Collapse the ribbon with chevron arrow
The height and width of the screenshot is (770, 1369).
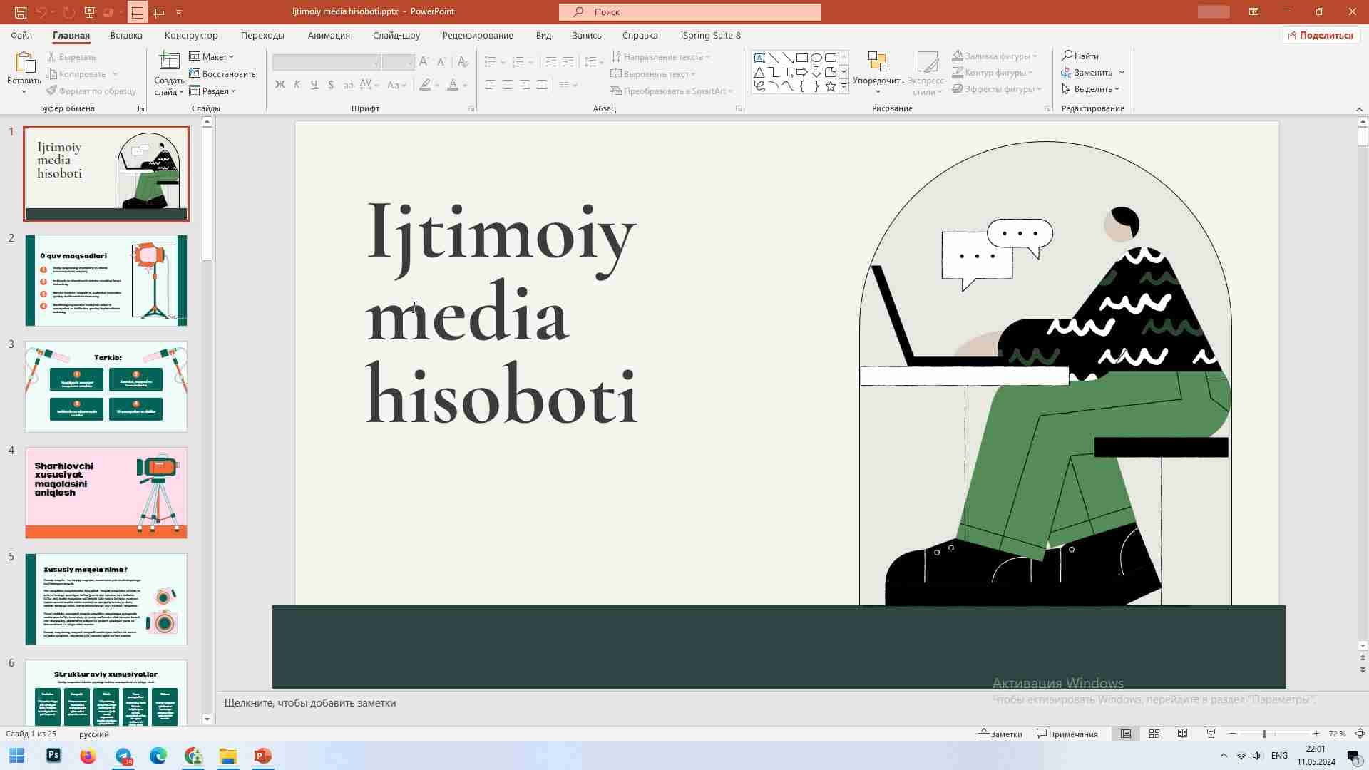click(x=1359, y=108)
